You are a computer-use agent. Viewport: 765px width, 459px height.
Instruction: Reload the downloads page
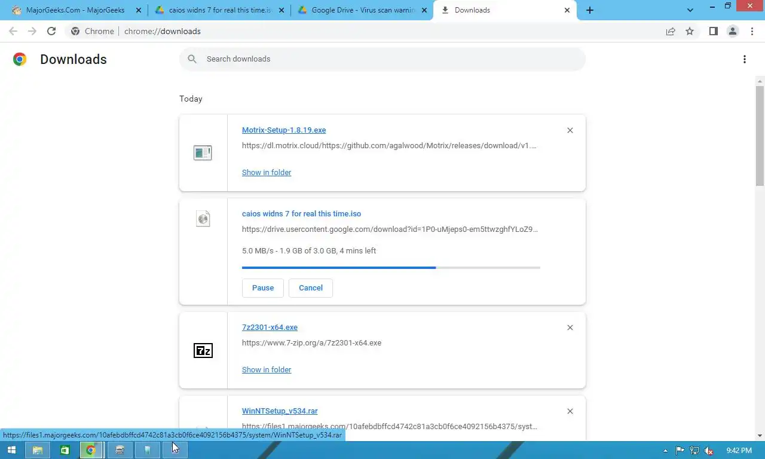51,31
